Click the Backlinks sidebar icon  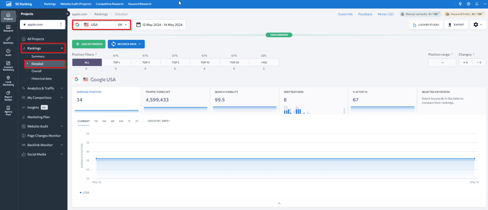8,40
